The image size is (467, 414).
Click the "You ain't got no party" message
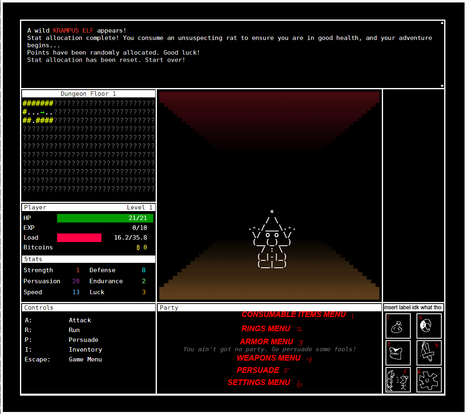coord(269,349)
